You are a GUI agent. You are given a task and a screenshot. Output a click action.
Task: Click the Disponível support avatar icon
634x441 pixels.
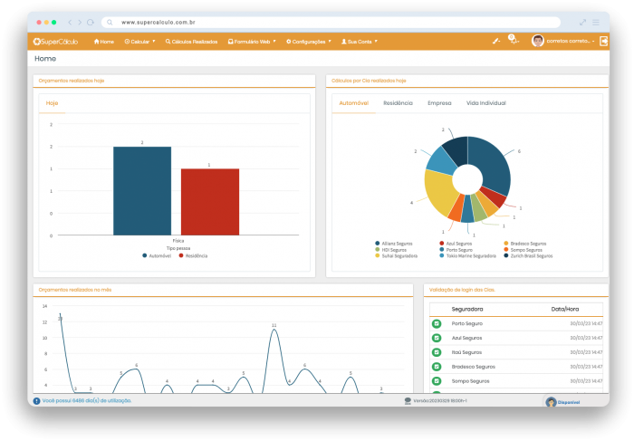tap(551, 402)
